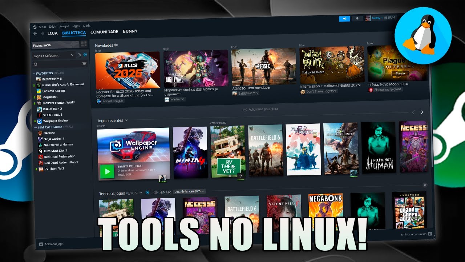465x262 pixels.
Task: Open the Data de lançamento sort dropdown
Action: 189,191
